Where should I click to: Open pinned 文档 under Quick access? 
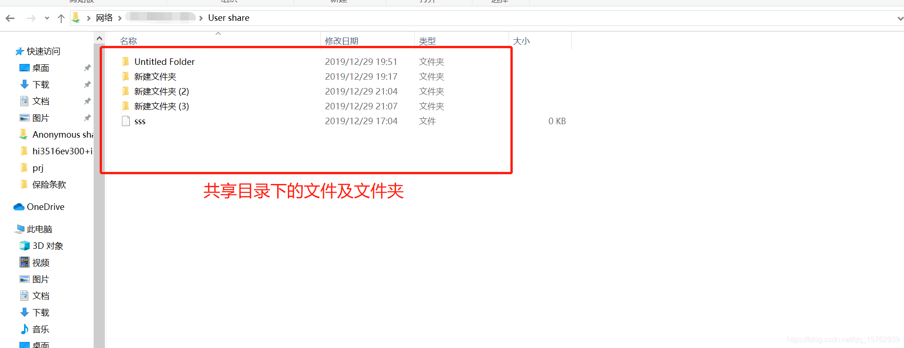(41, 101)
